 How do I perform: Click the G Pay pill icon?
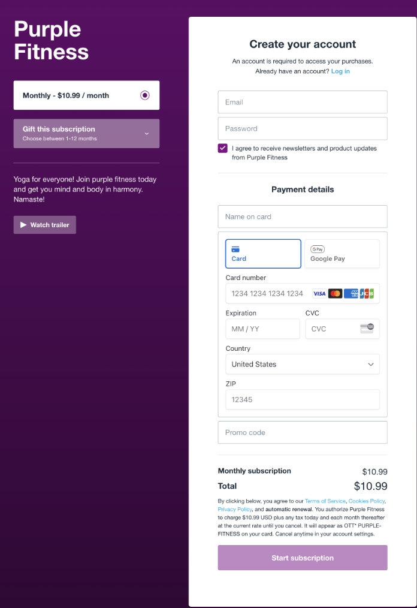pyautogui.click(x=318, y=249)
